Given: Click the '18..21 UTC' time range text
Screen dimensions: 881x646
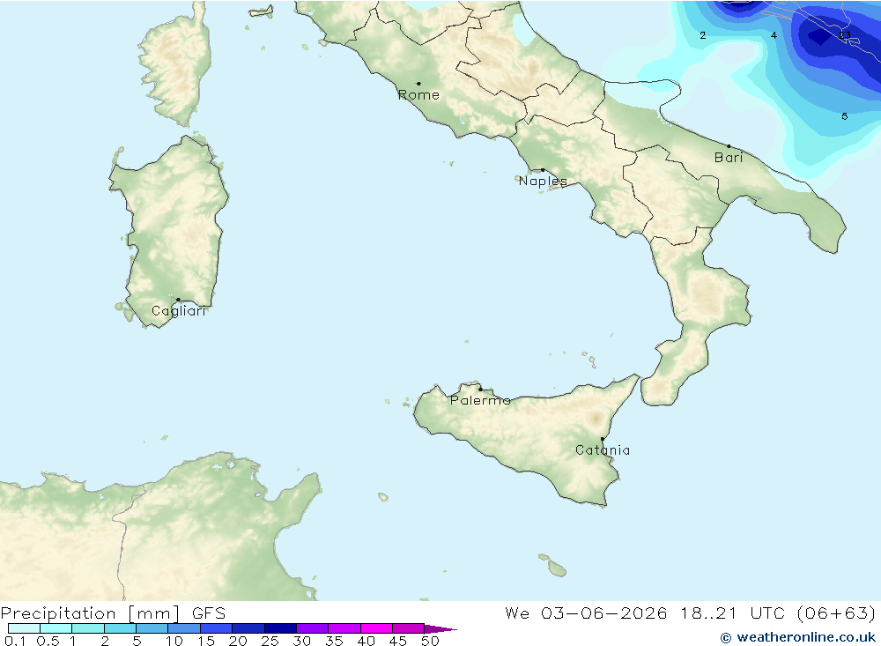Looking at the screenshot, I should tap(735, 613).
